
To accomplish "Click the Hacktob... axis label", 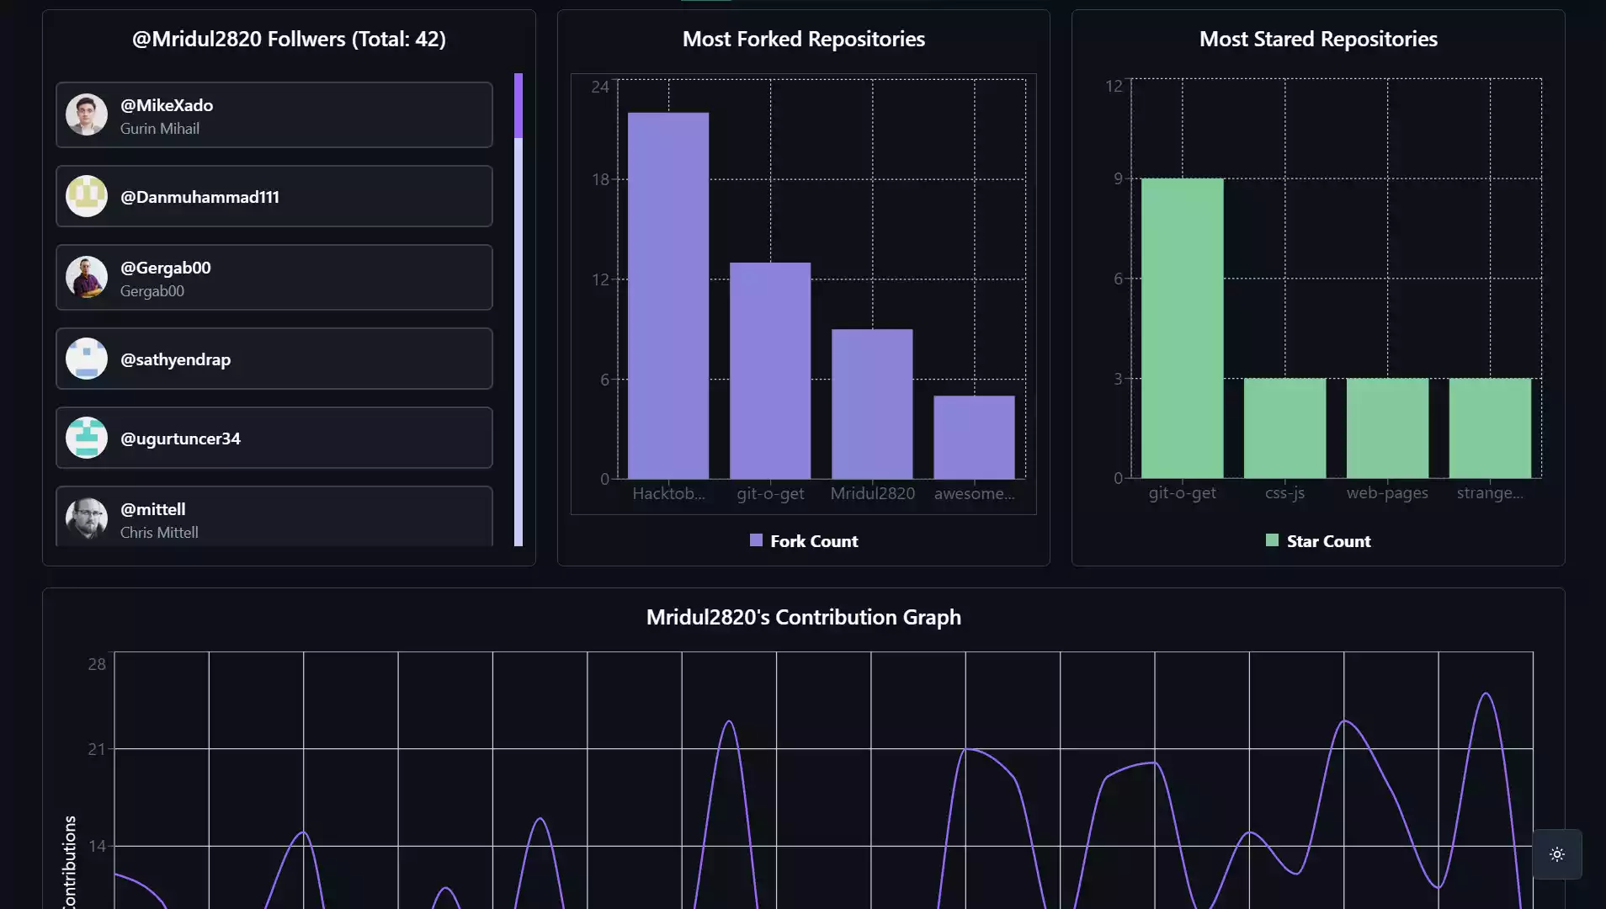I will 669,493.
